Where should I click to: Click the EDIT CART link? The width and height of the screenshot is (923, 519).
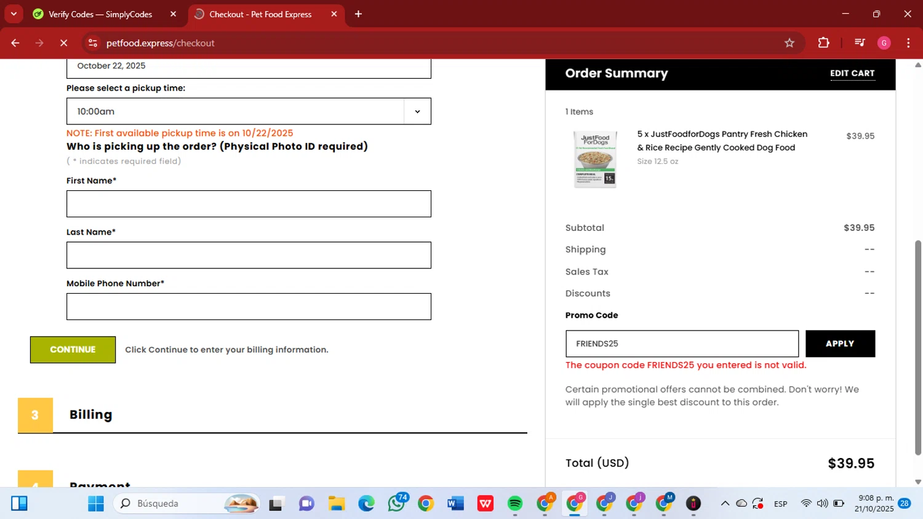(852, 73)
